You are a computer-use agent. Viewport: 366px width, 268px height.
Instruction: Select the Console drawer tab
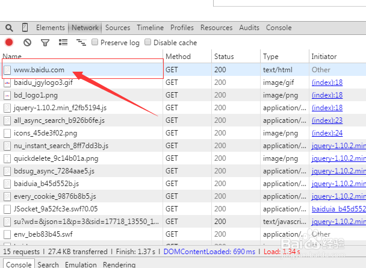point(19,264)
